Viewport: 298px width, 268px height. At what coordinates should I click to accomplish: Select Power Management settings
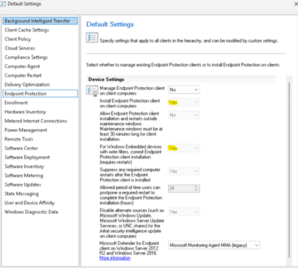26,130
